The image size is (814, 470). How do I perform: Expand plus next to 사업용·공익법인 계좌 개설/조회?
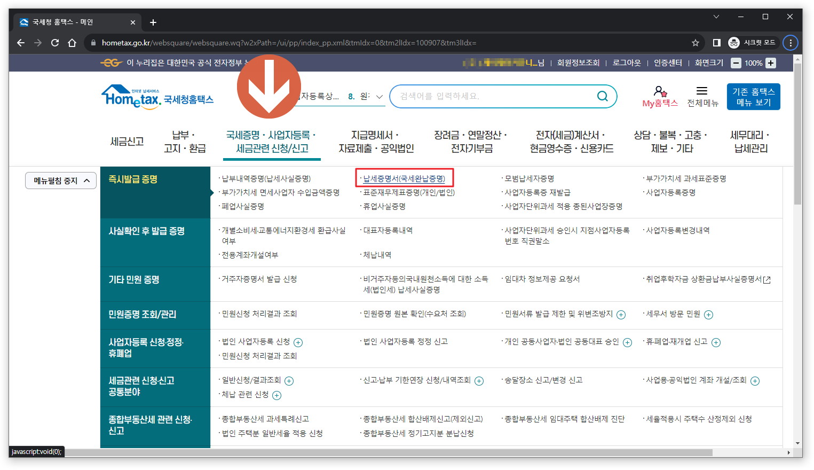click(x=755, y=381)
